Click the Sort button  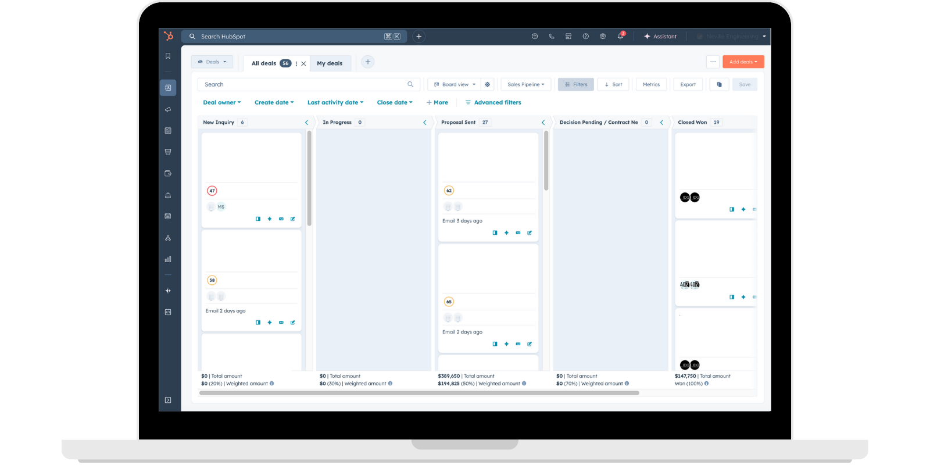[613, 84]
